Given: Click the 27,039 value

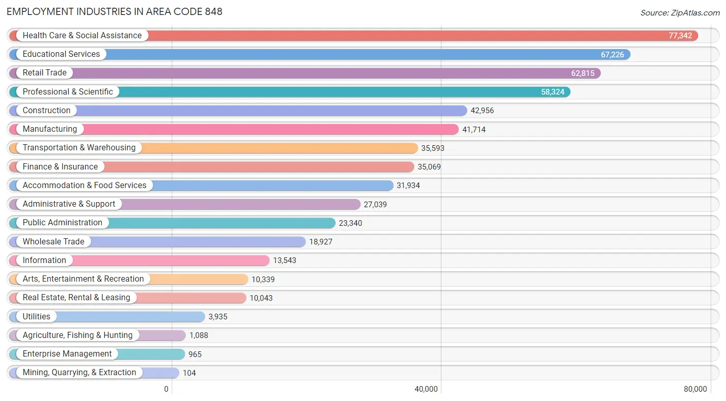Looking at the screenshot, I should coord(375,205).
